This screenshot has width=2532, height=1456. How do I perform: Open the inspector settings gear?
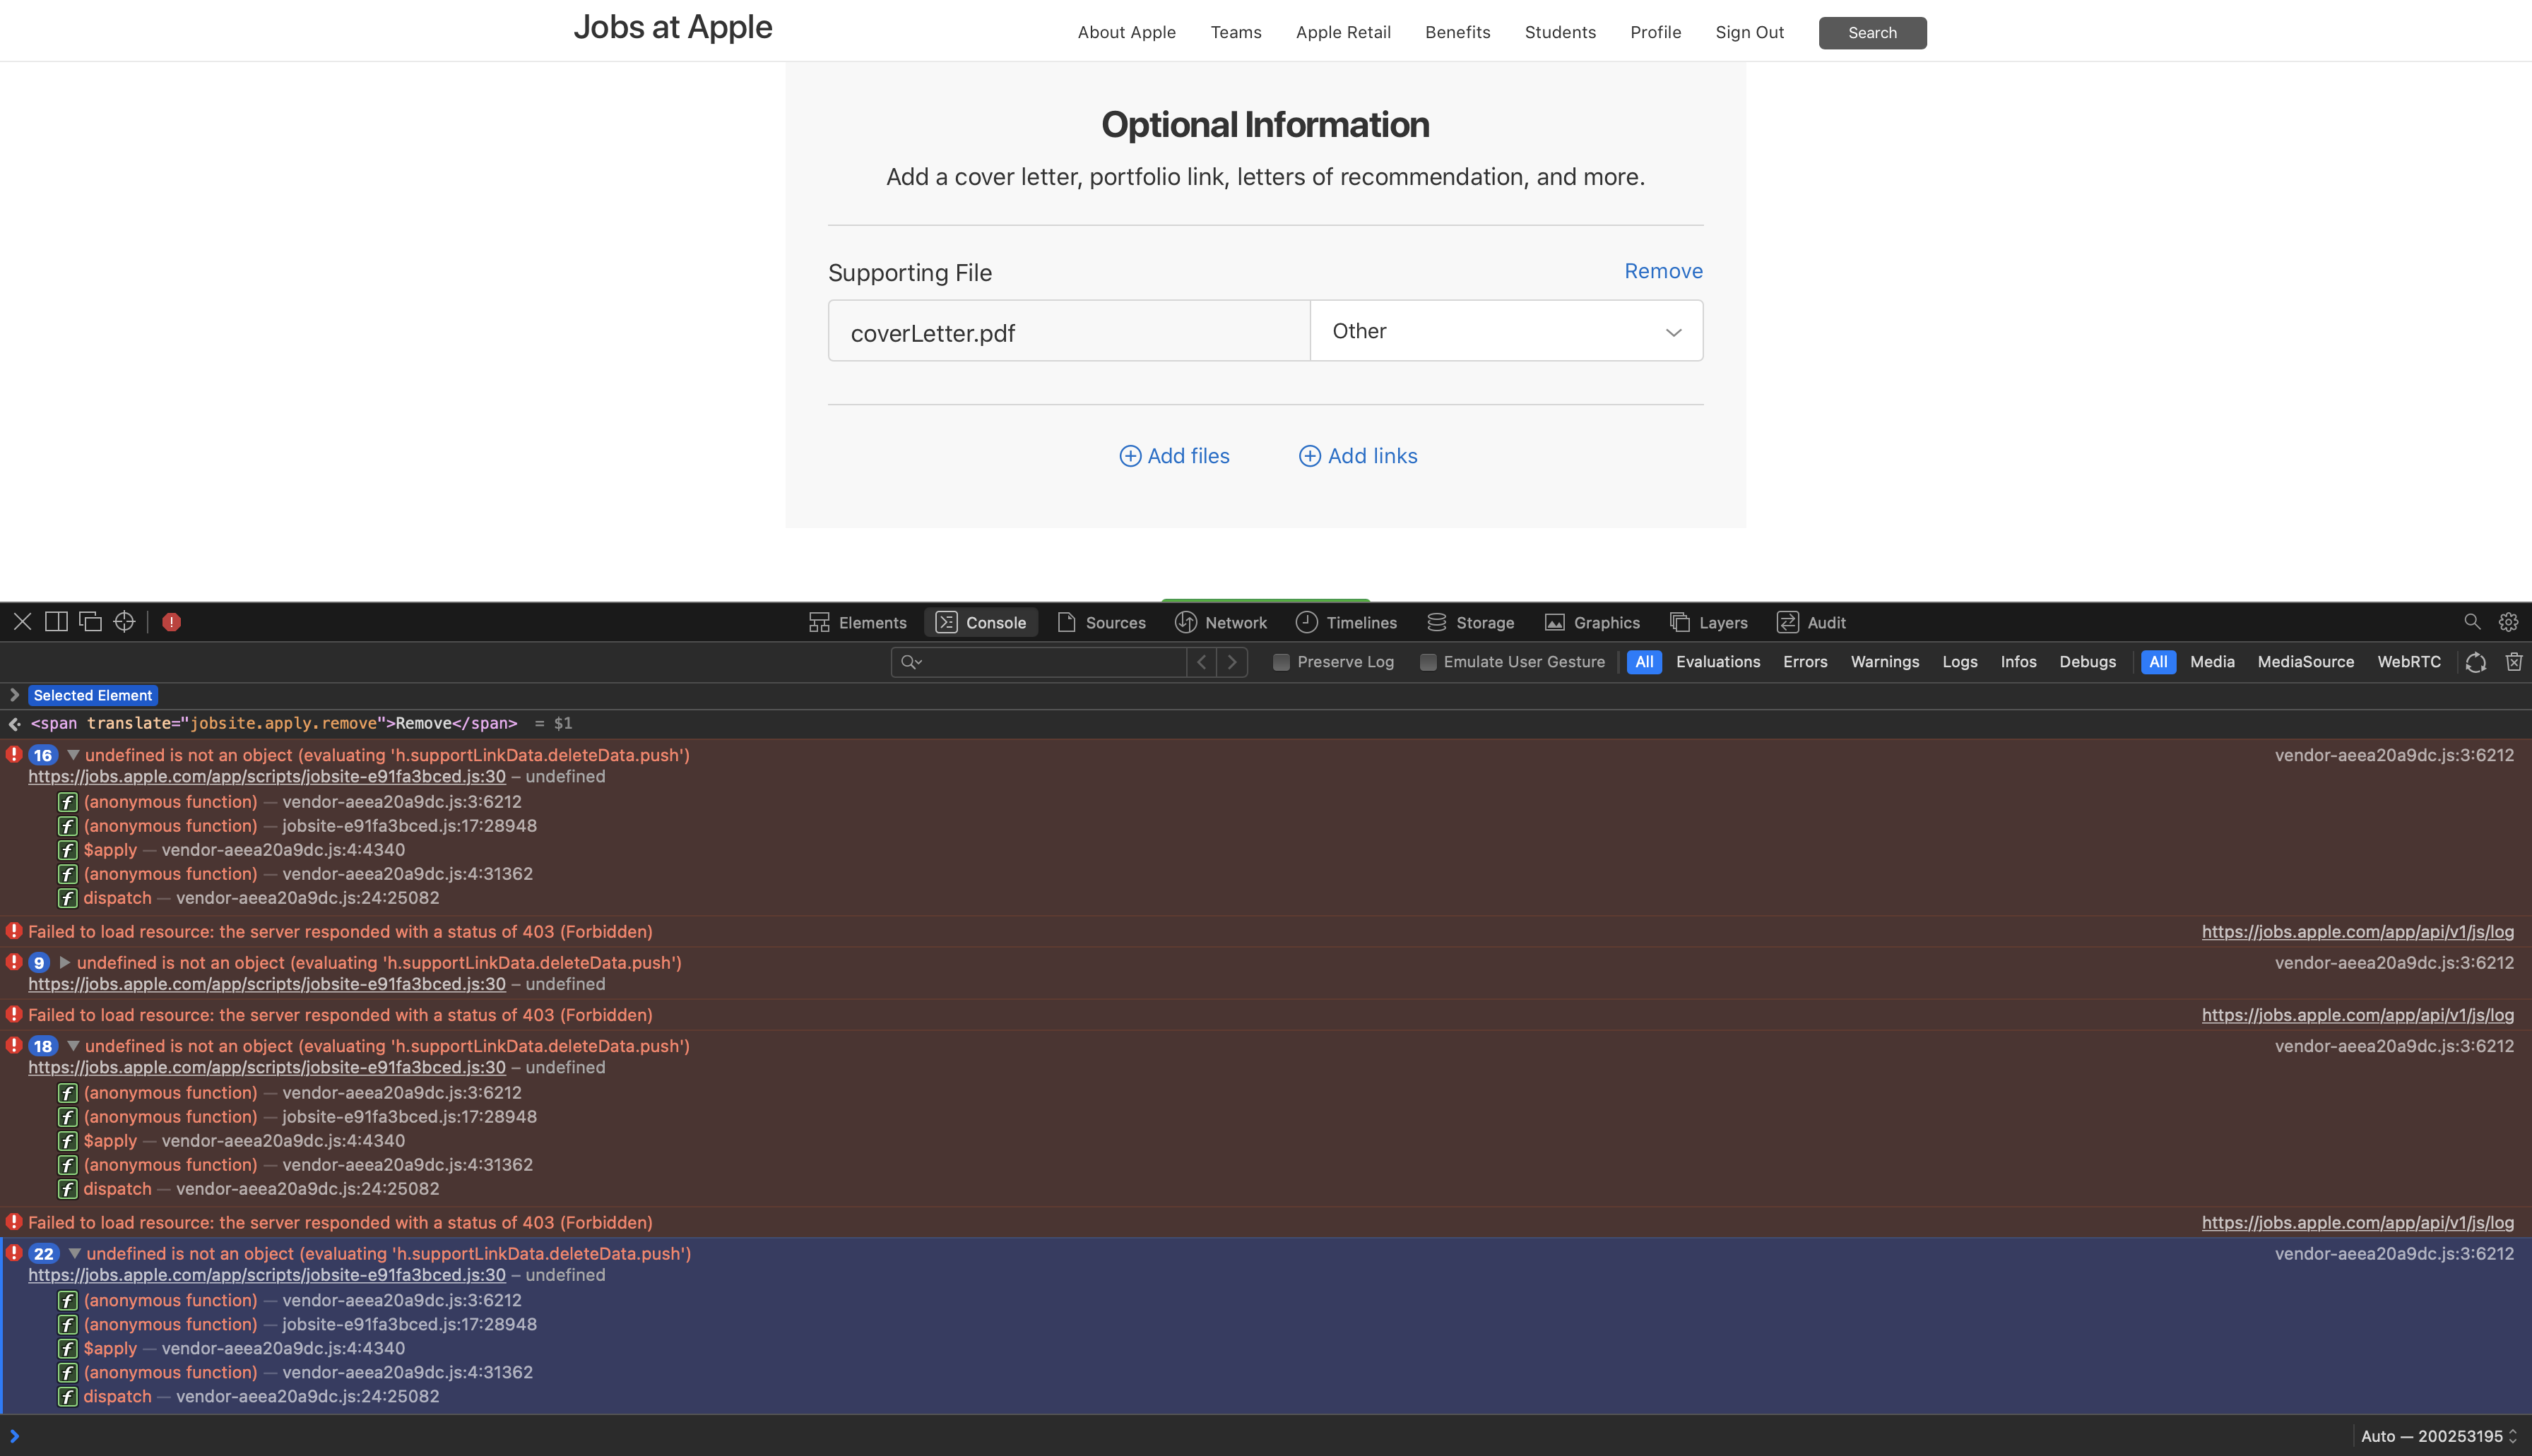pos(2507,622)
